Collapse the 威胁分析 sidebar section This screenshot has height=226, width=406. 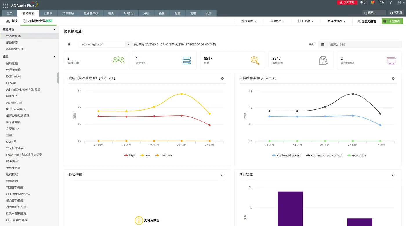coord(55,29)
